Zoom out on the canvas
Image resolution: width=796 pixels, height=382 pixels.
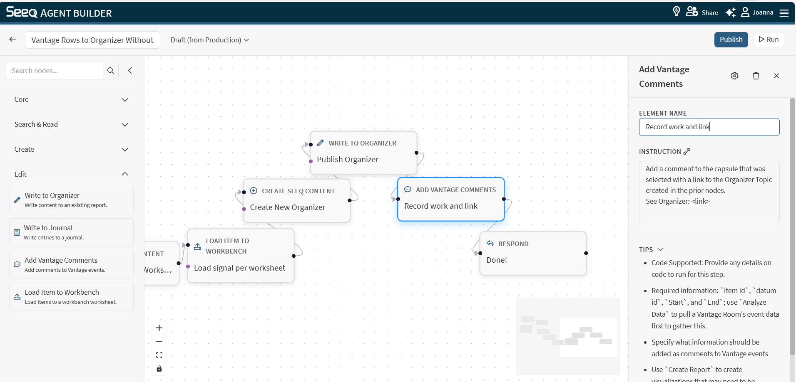pos(159,341)
